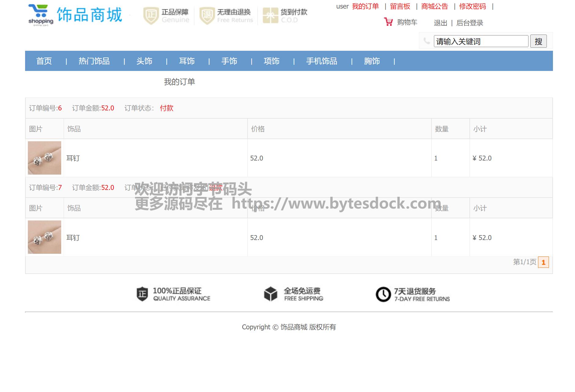Select the 手机饰品 category

coord(322,61)
